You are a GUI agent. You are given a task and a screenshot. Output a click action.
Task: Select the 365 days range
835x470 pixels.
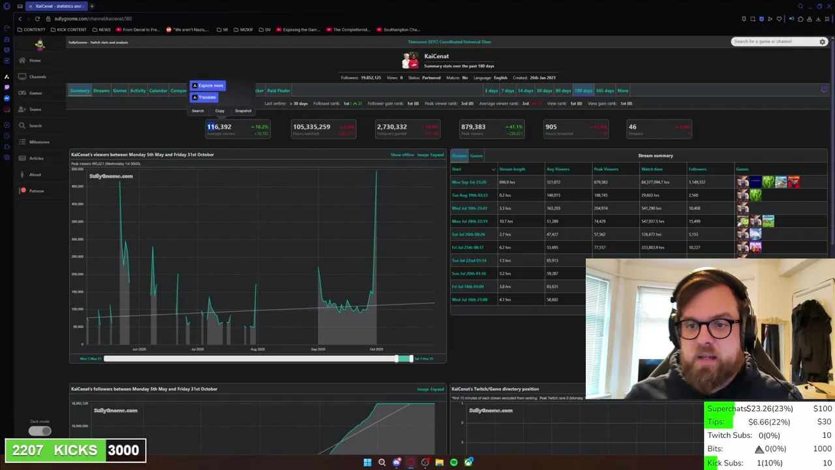point(605,91)
